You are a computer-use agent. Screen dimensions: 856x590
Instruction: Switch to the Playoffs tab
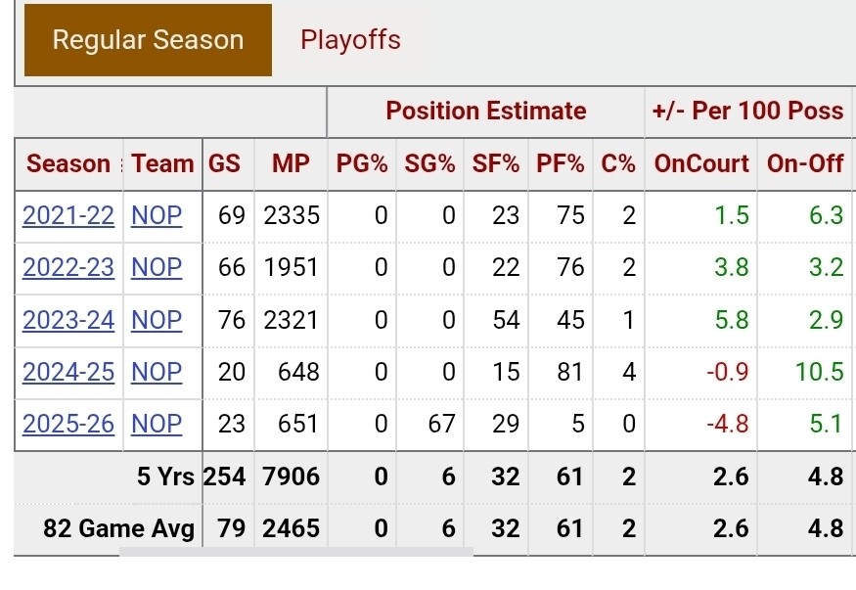click(x=350, y=40)
